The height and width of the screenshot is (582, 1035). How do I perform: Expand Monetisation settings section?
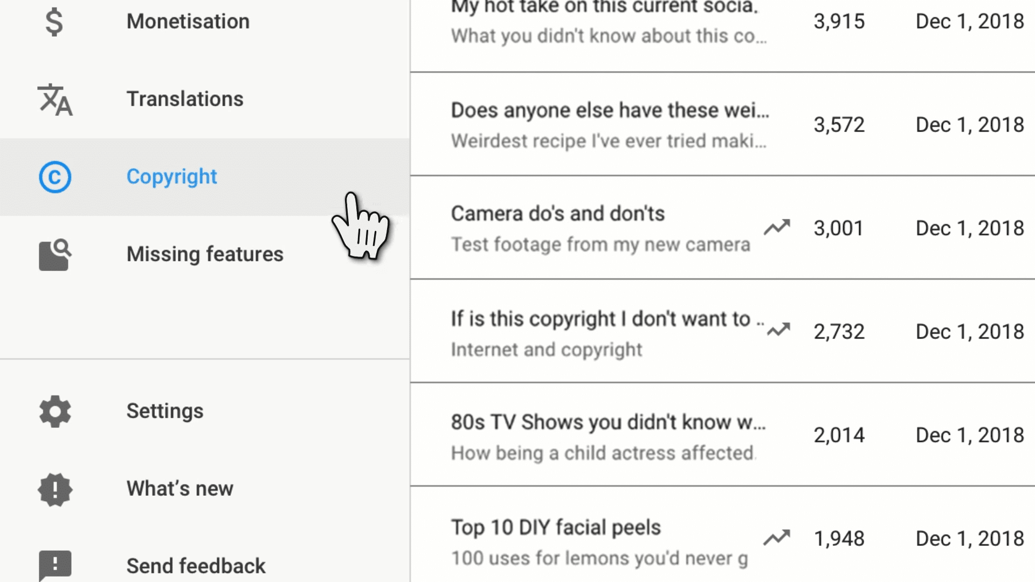tap(188, 22)
